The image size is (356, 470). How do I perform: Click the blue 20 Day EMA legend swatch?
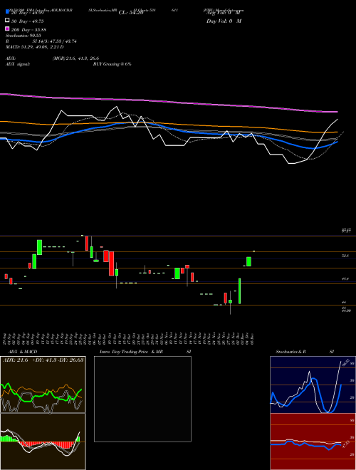coord(7,12)
